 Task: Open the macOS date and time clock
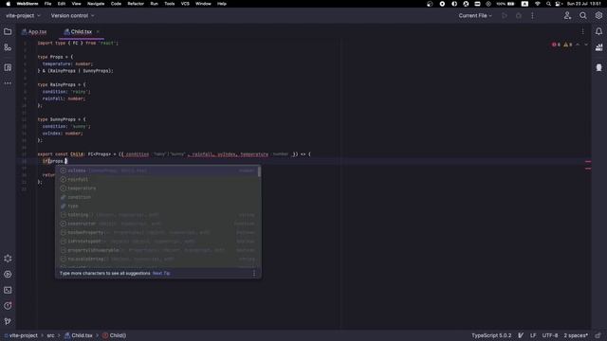(584, 4)
